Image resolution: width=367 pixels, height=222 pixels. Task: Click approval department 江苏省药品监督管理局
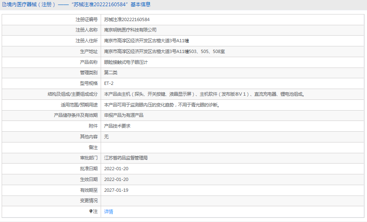pyautogui.click(x=126, y=158)
